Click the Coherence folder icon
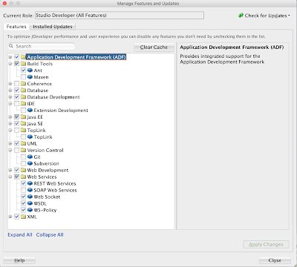The width and height of the screenshot is (297, 267). pyautogui.click(x=23, y=84)
